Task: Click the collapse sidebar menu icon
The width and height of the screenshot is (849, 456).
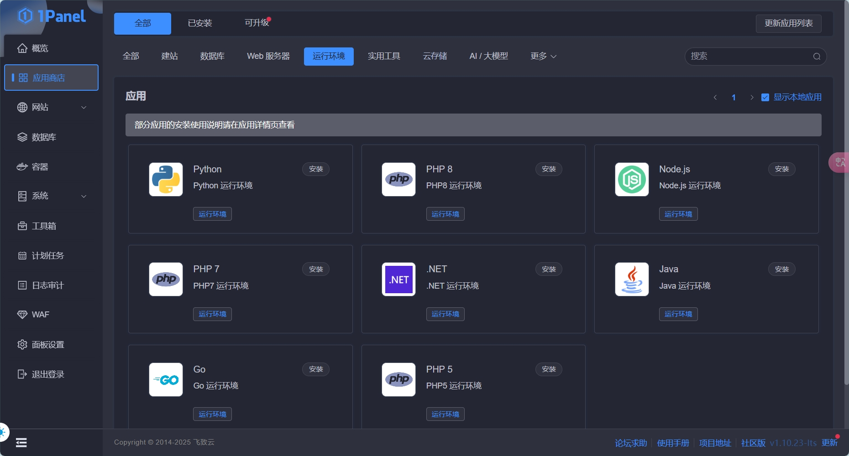Action: pyautogui.click(x=21, y=442)
